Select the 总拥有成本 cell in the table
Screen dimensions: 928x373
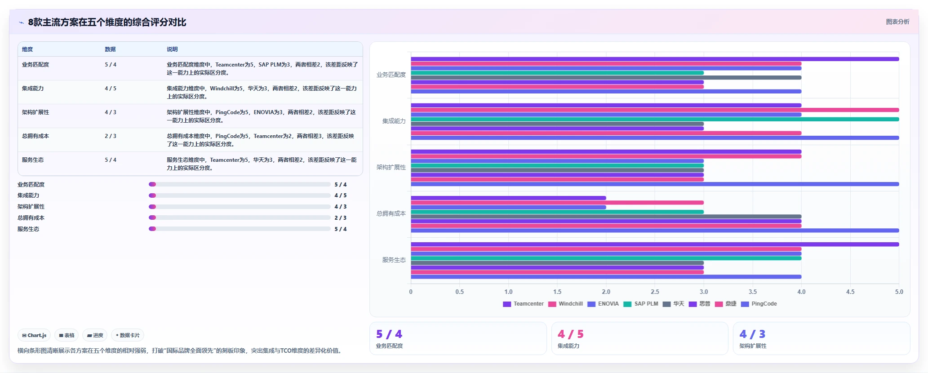tap(36, 136)
